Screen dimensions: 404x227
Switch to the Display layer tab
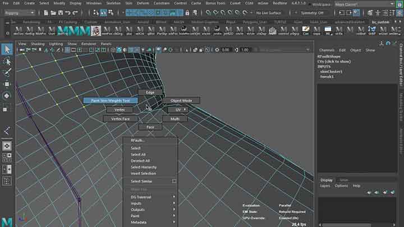327,180
